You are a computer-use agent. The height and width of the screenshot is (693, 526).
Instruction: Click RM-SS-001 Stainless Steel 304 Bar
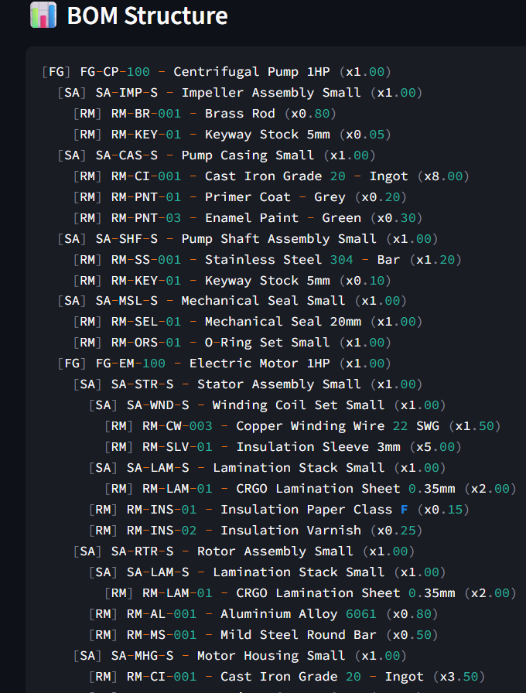[x=267, y=260]
